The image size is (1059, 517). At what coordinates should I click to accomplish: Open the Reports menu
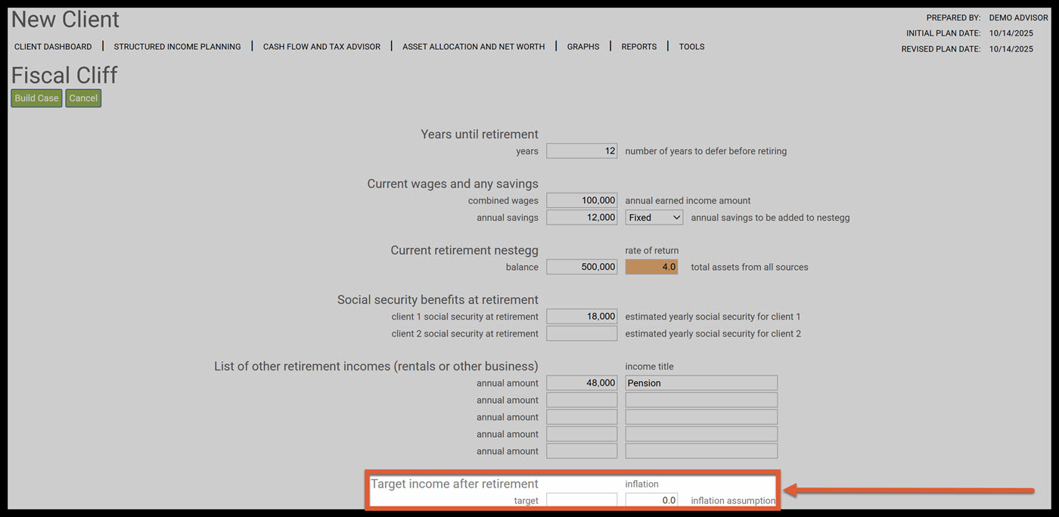click(x=639, y=47)
